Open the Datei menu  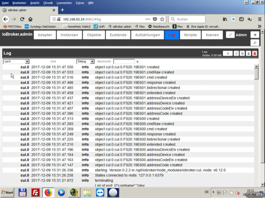5,3
